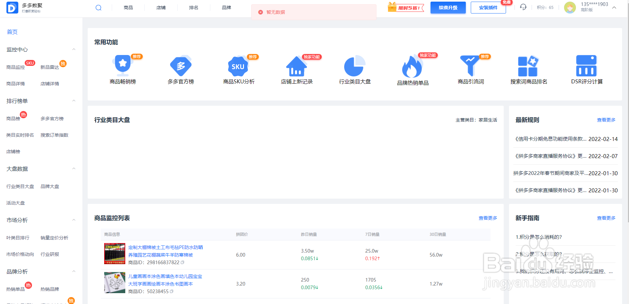
Task: Copy product ID 50238455 icon
Action: point(171,291)
